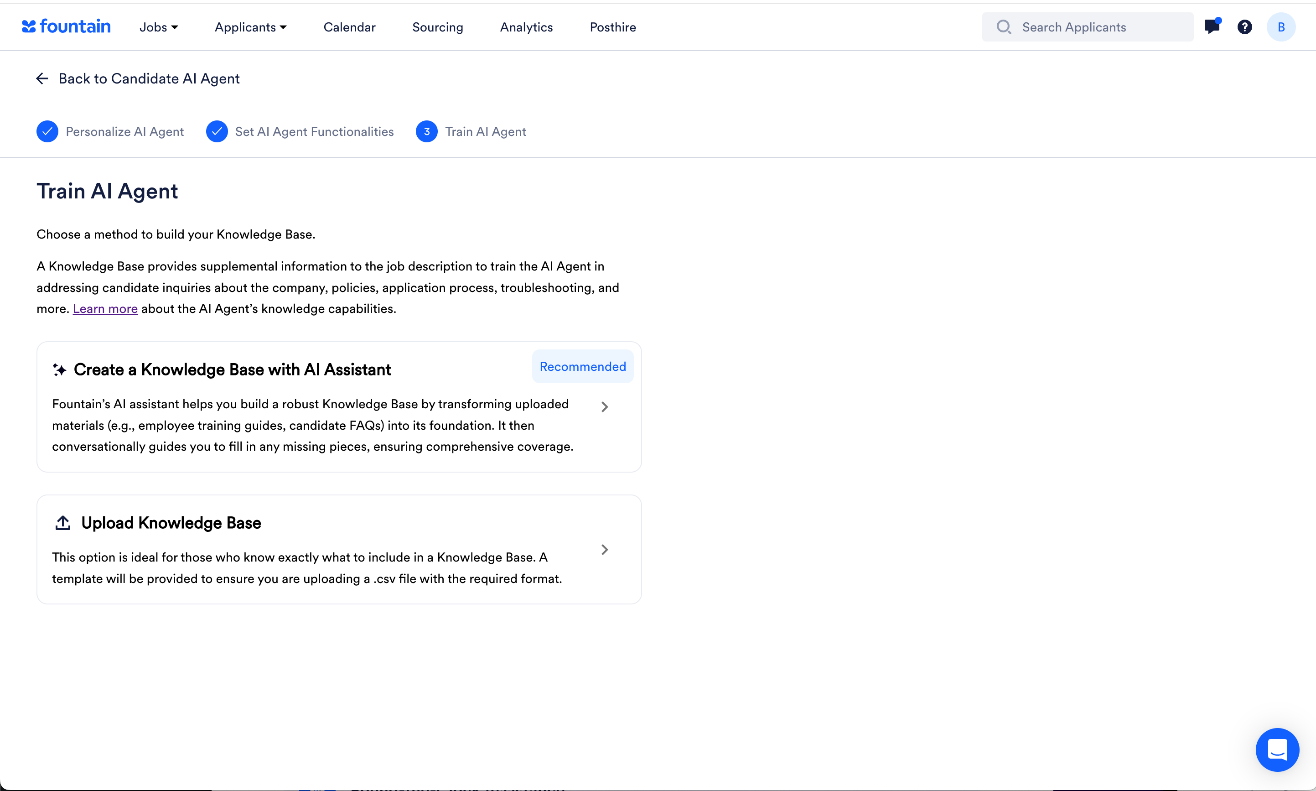
Task: Click the Train AI Agent heading
Action: click(107, 191)
